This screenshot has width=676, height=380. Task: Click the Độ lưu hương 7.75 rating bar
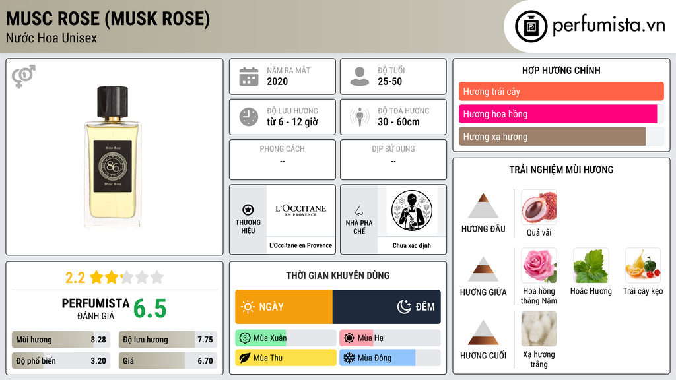point(168,340)
